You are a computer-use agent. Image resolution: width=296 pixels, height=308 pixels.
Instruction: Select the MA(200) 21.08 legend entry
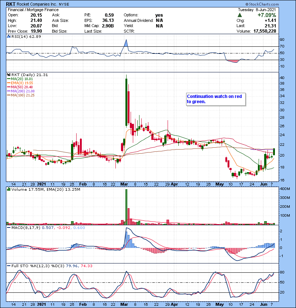(21, 91)
